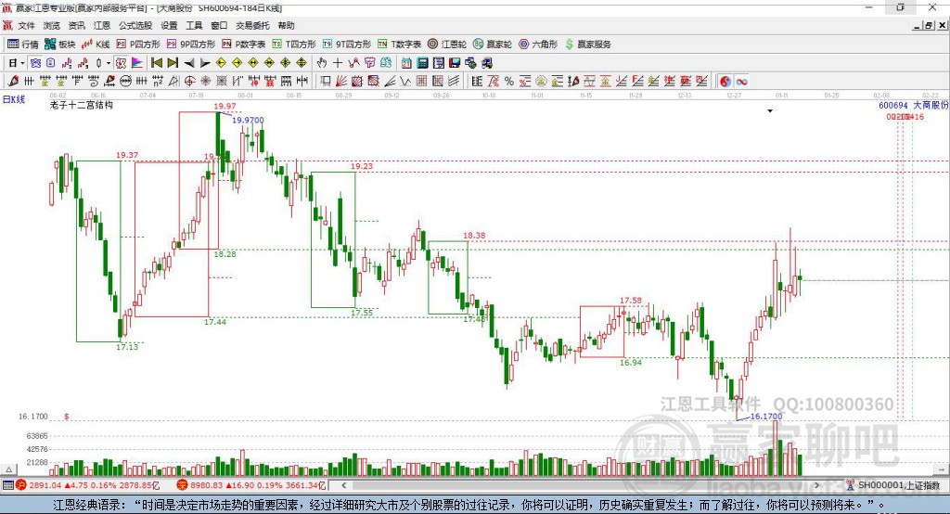Jump to the first bar icon
The height and width of the screenshot is (514, 950).
[156, 63]
